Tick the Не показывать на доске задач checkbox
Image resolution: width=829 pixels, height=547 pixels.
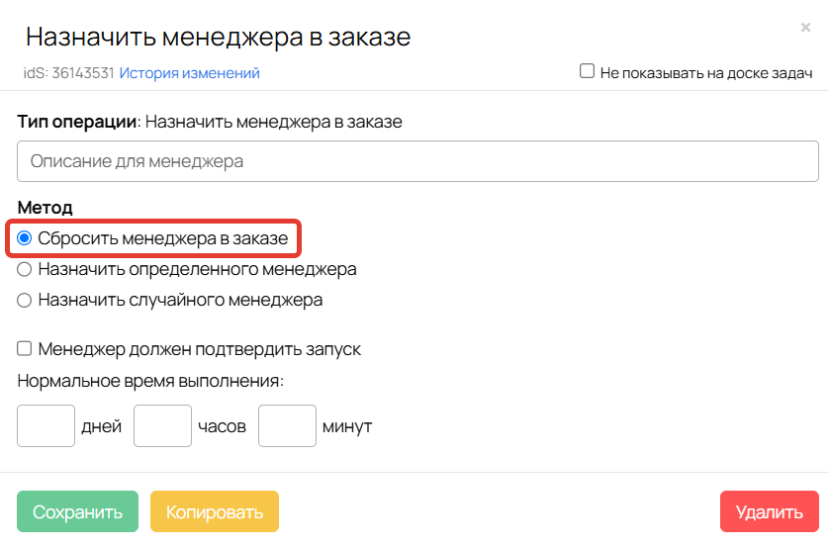587,71
